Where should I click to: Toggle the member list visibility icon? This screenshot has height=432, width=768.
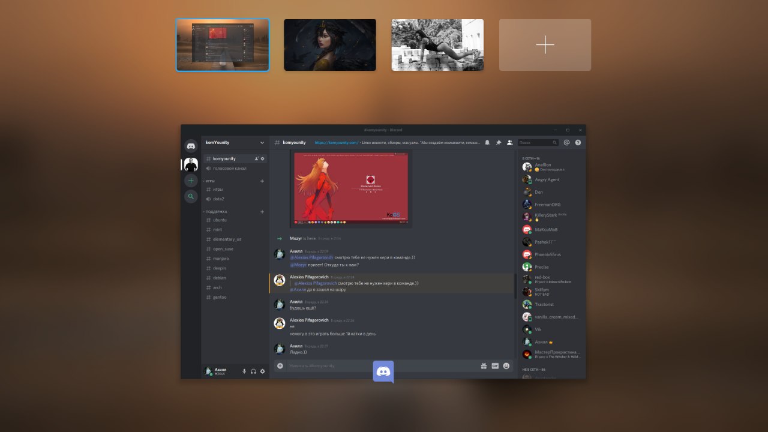pos(509,143)
